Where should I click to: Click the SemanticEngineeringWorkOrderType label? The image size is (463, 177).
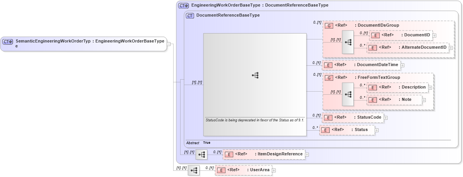point(53,44)
